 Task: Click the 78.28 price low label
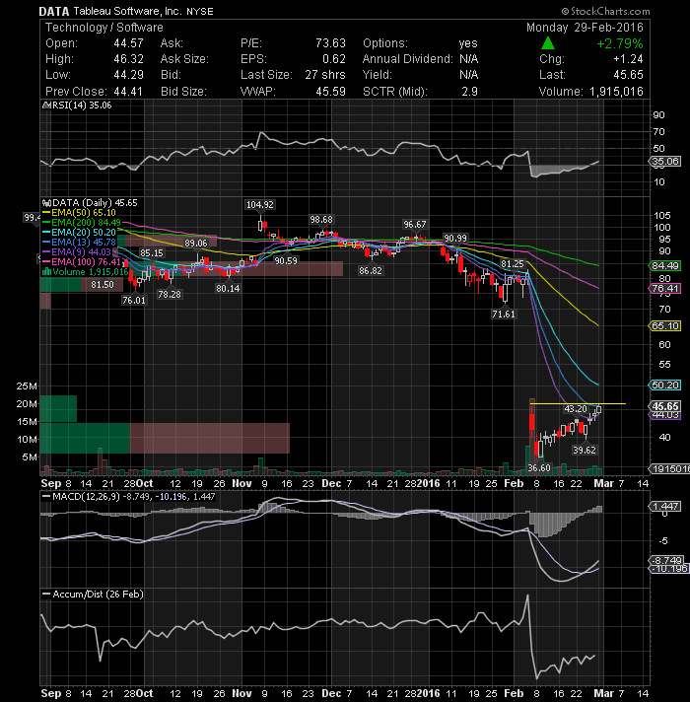[x=170, y=294]
